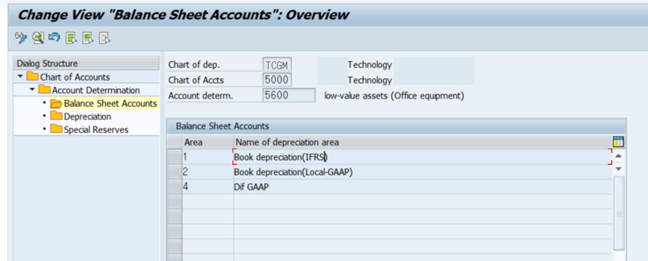This screenshot has height=261, width=648.
Task: Collapse the Account Determination node
Action: point(32,90)
